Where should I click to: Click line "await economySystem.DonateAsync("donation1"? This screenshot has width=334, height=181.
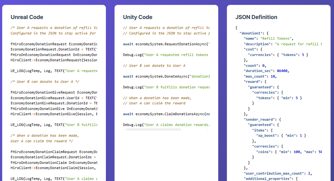[166, 76]
